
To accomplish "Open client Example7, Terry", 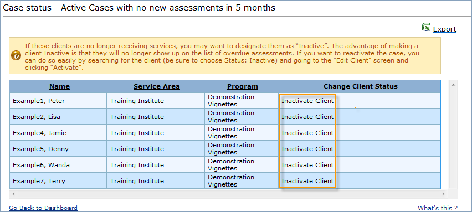I will pos(39,181).
